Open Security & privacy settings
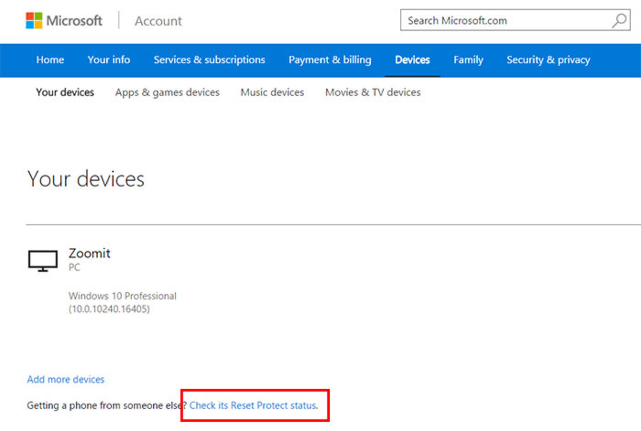 click(548, 60)
